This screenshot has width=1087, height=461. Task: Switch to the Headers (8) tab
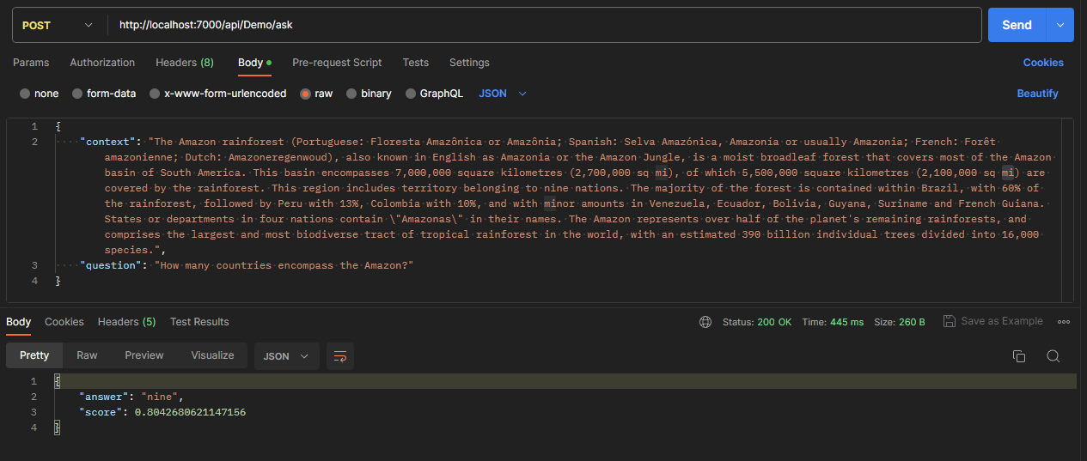tap(185, 63)
